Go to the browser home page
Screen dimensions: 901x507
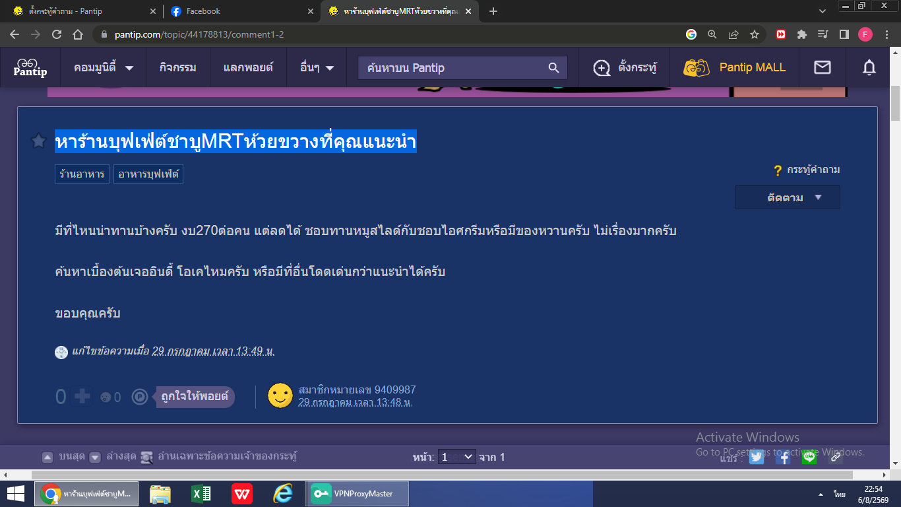78,34
